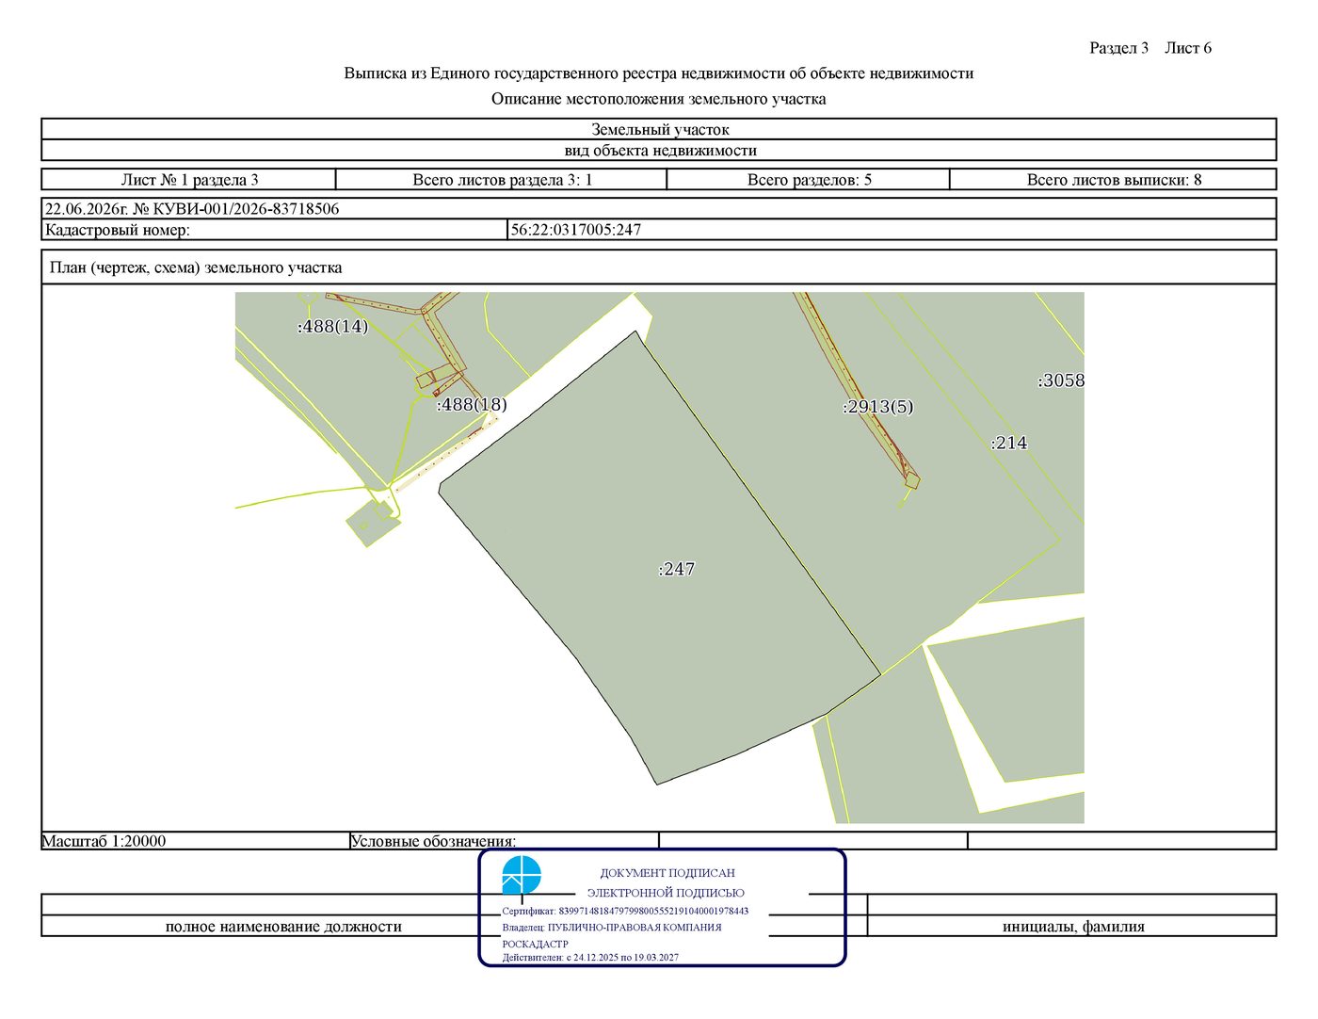Click the ":488(18)" parcel label on the map

472,404
